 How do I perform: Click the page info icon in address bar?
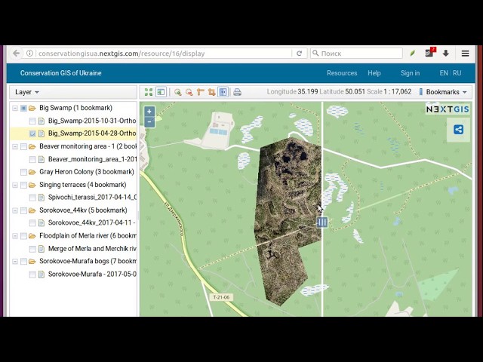pos(29,54)
